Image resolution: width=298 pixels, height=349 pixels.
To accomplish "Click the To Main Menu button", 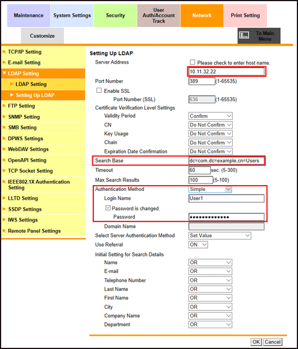I will click(x=259, y=36).
